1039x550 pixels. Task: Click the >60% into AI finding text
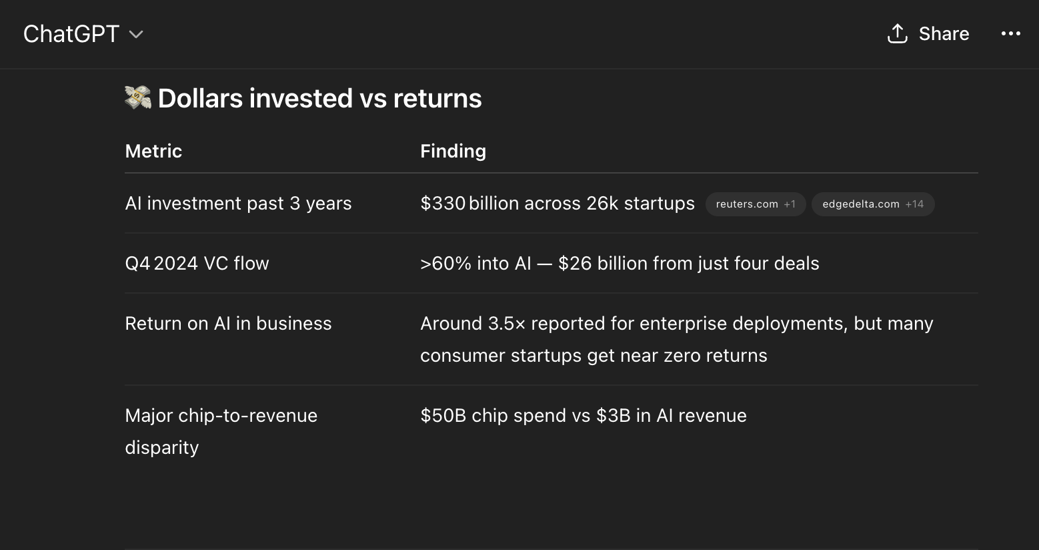(620, 264)
